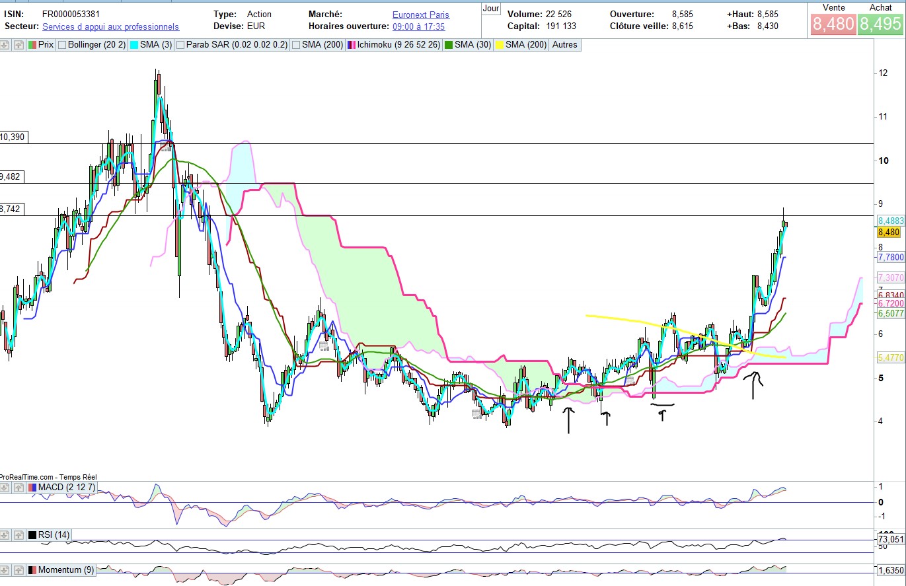Open the Euronext Paris market link
This screenshot has width=906, height=586.
coord(420,14)
